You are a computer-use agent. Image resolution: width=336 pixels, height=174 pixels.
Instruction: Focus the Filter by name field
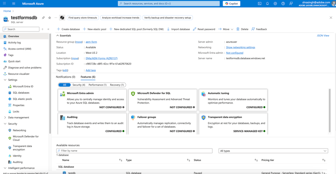(134, 151)
